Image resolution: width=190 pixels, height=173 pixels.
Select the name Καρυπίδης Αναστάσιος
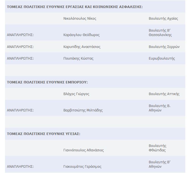coord(82,47)
